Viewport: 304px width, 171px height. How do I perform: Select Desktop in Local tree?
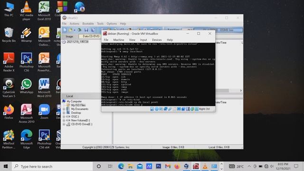coord(76,113)
